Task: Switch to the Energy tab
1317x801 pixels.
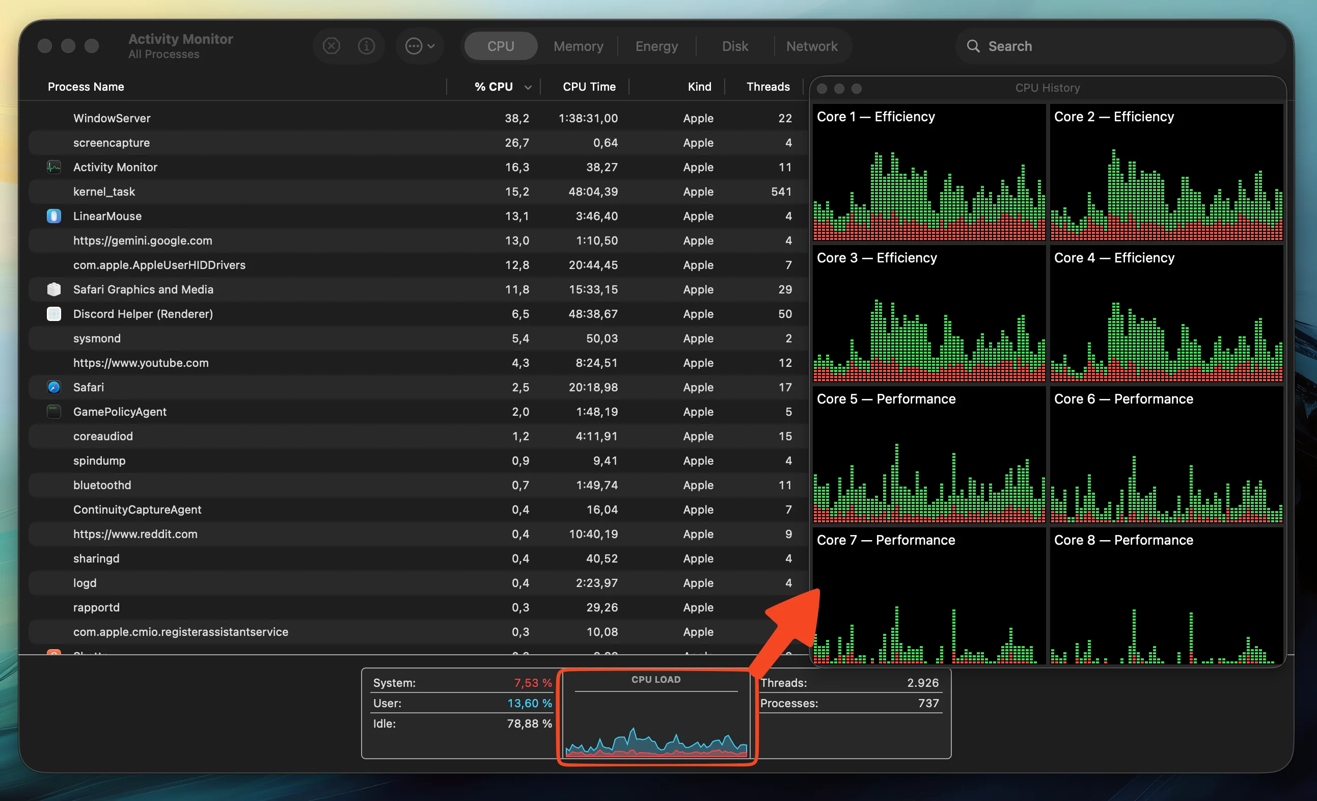Action: point(656,46)
